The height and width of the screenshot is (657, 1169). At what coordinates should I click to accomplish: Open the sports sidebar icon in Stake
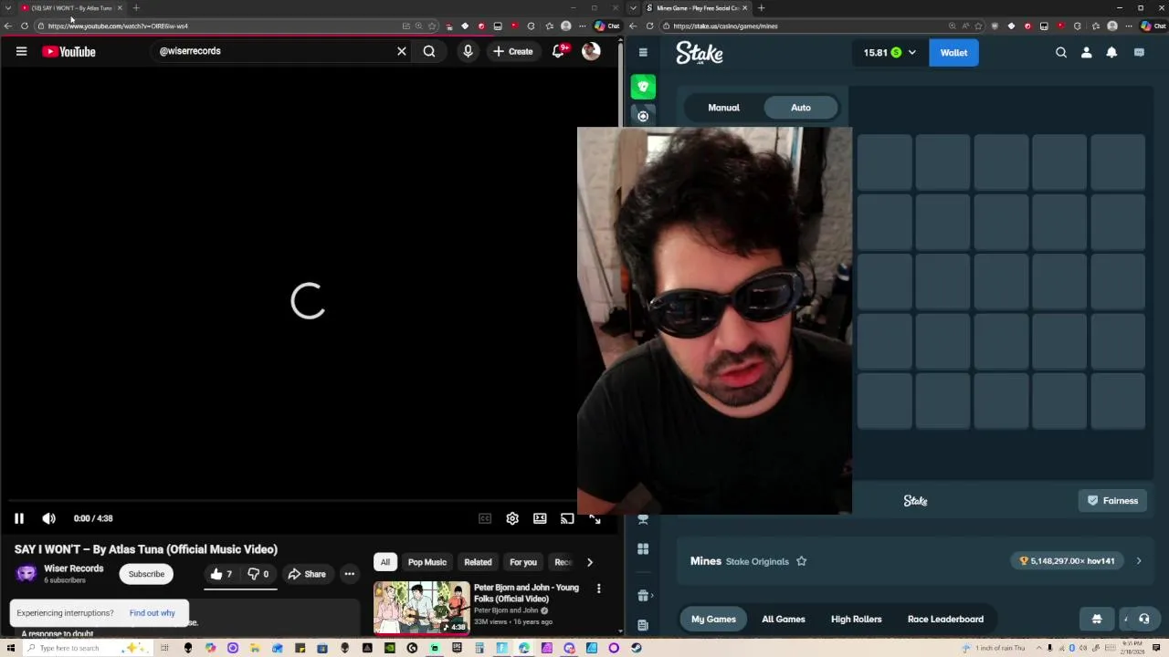(643, 116)
